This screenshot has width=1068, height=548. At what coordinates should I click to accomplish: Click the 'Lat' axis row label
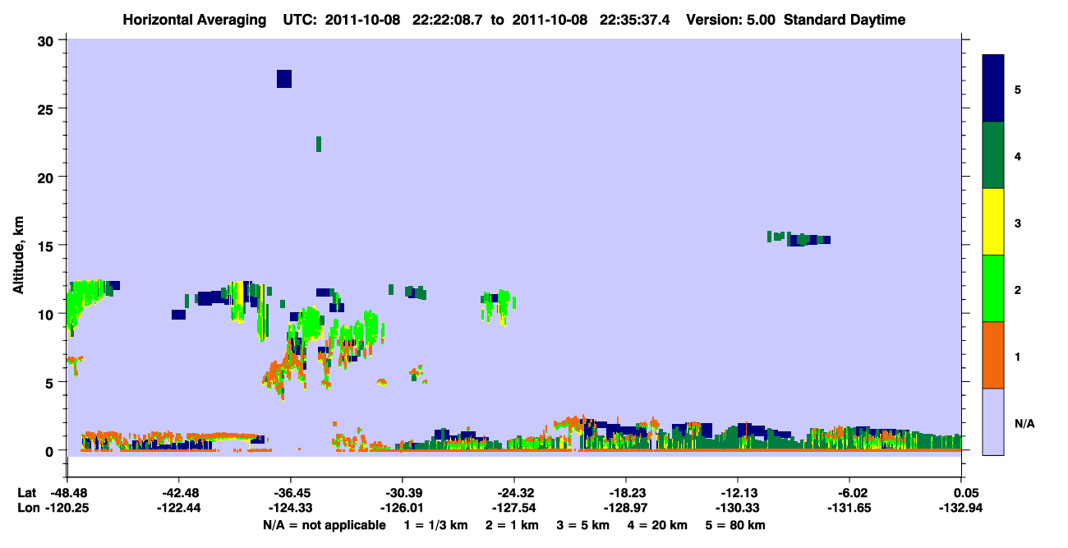(x=26, y=493)
